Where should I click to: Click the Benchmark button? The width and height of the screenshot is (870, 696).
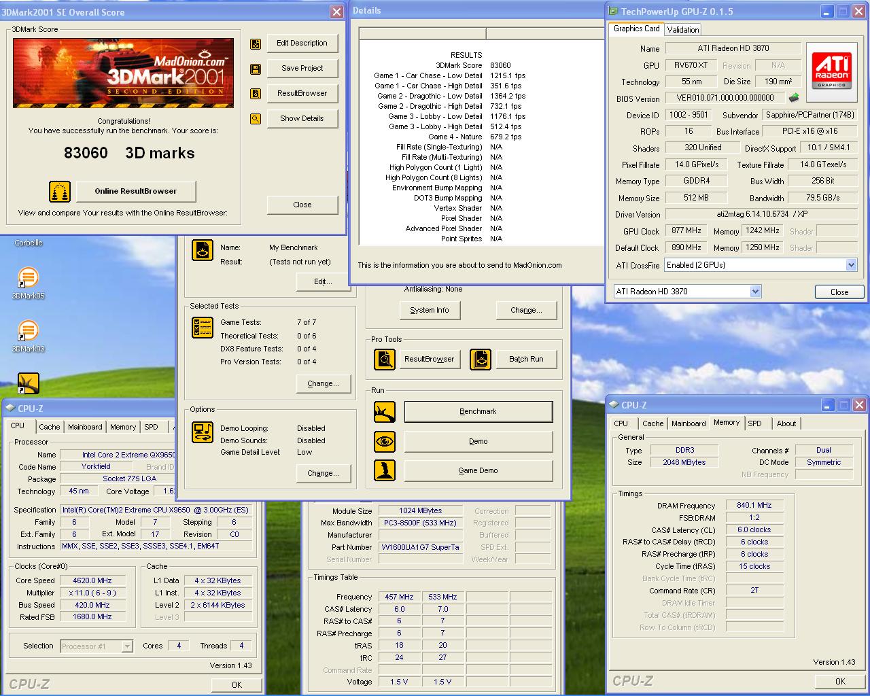(478, 412)
